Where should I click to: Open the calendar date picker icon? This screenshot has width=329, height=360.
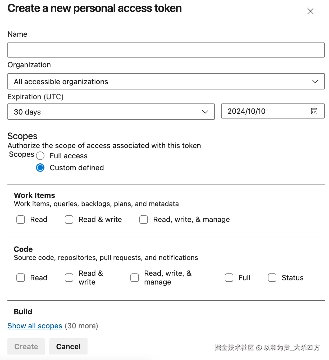(x=314, y=111)
